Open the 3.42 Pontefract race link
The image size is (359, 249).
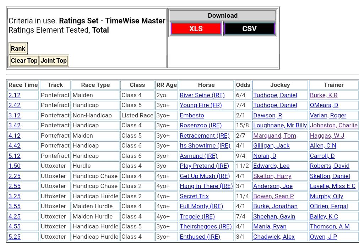tap(15, 126)
